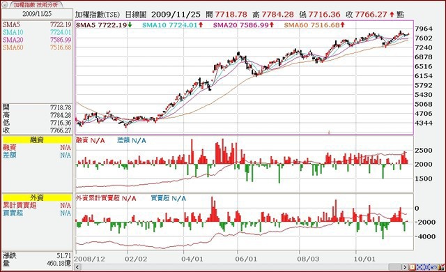Click the scrollbar left arrow below the chart
This screenshot has width=446, height=272.
[x=77, y=267]
